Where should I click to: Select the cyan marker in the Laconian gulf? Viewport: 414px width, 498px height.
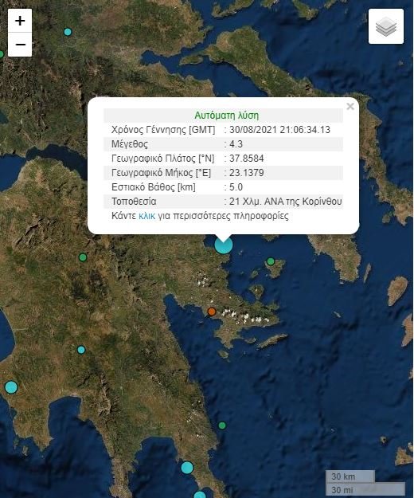(x=187, y=468)
